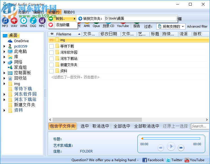This screenshot has width=210, height=164.
Task: Click 收藏(F) menu
Action: tap(54, 12)
